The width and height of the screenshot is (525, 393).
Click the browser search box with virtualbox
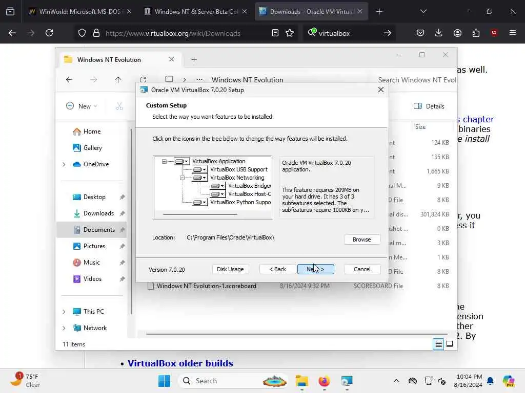pyautogui.click(x=348, y=33)
